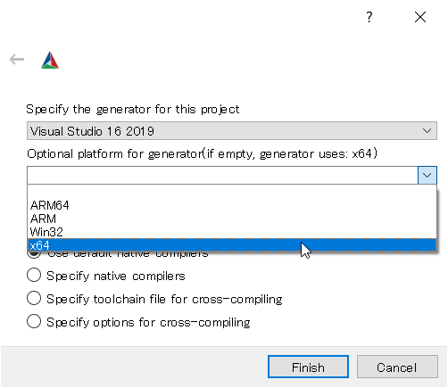
Task: Choose ARM from the platform list
Action: (x=232, y=219)
